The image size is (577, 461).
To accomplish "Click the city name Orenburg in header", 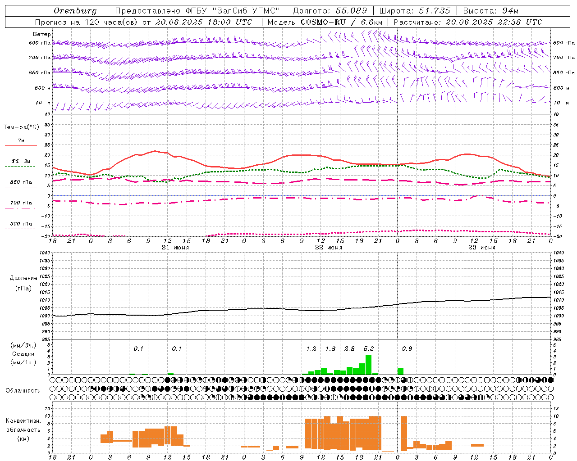I will coord(75,11).
